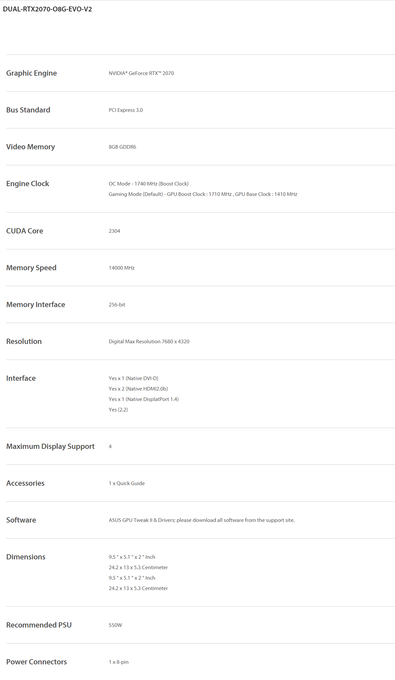Click the 1 x Quick Guide accessory text

click(127, 483)
